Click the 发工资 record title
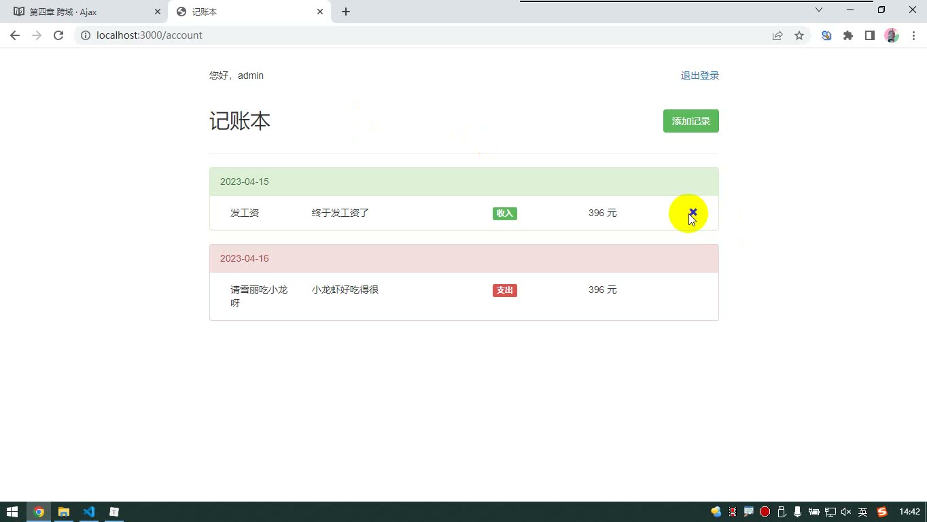The image size is (927, 522). (x=245, y=213)
